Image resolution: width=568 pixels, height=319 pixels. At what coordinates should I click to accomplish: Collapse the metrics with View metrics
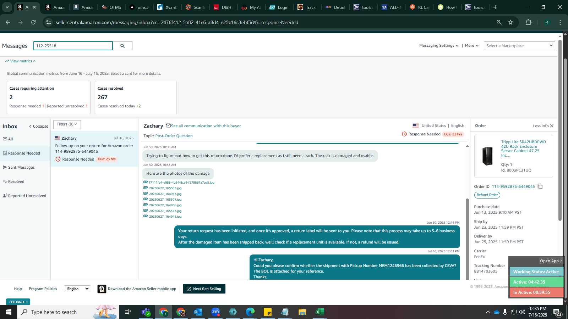(20, 61)
